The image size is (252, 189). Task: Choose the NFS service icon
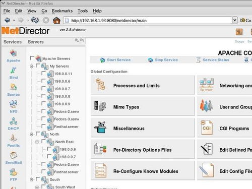click(13, 104)
